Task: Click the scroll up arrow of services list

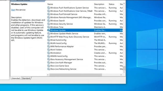Action: (124, 4)
